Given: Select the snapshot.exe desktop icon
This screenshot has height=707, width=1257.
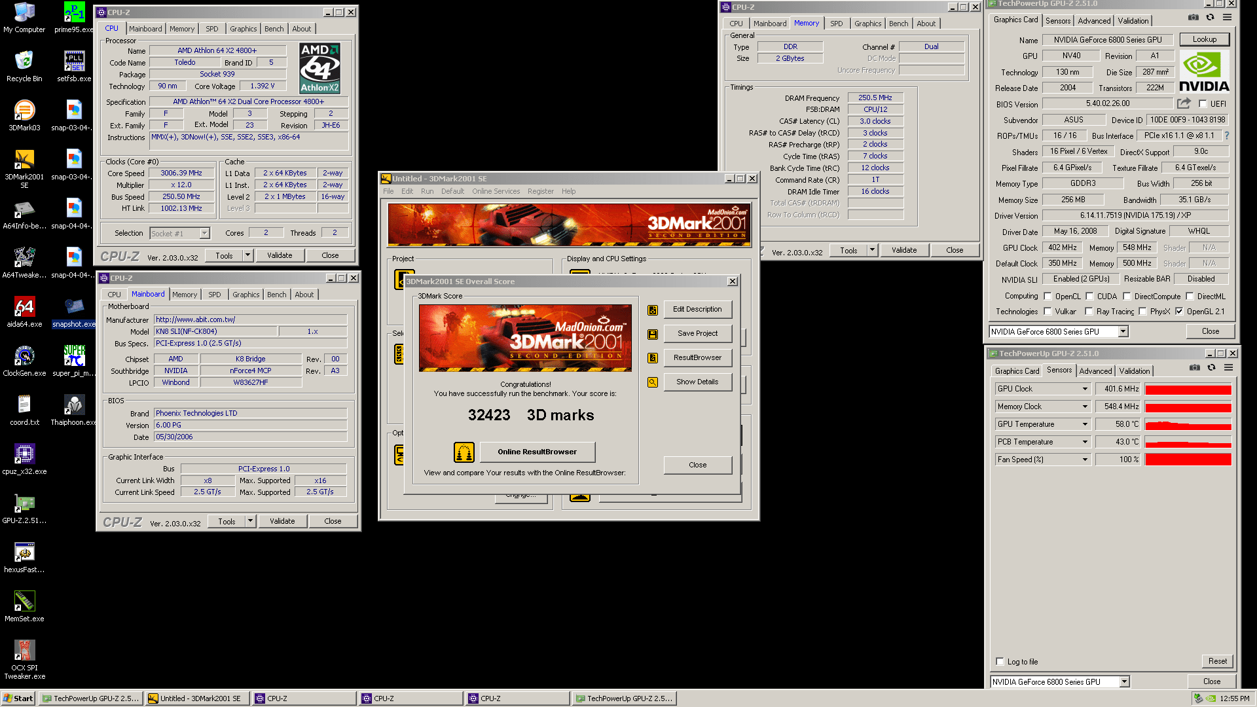Looking at the screenshot, I should (x=74, y=312).
